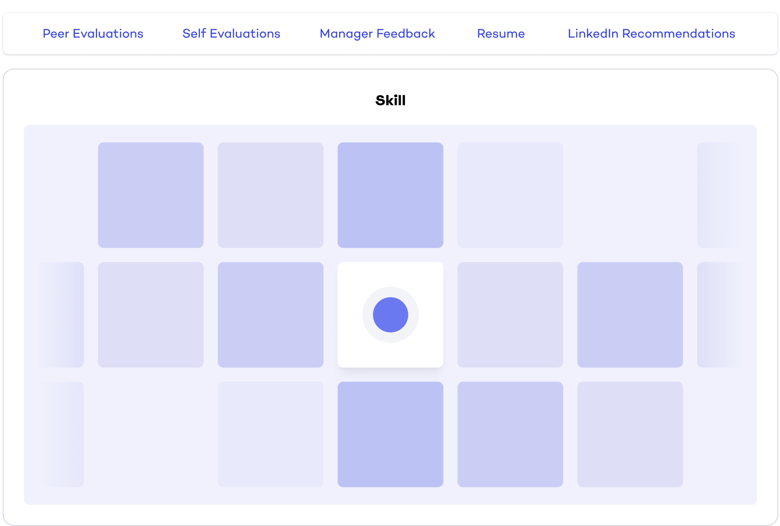Click the faint tile immediately left of the white tile
Screen dimensions: 780x526
tap(270, 315)
